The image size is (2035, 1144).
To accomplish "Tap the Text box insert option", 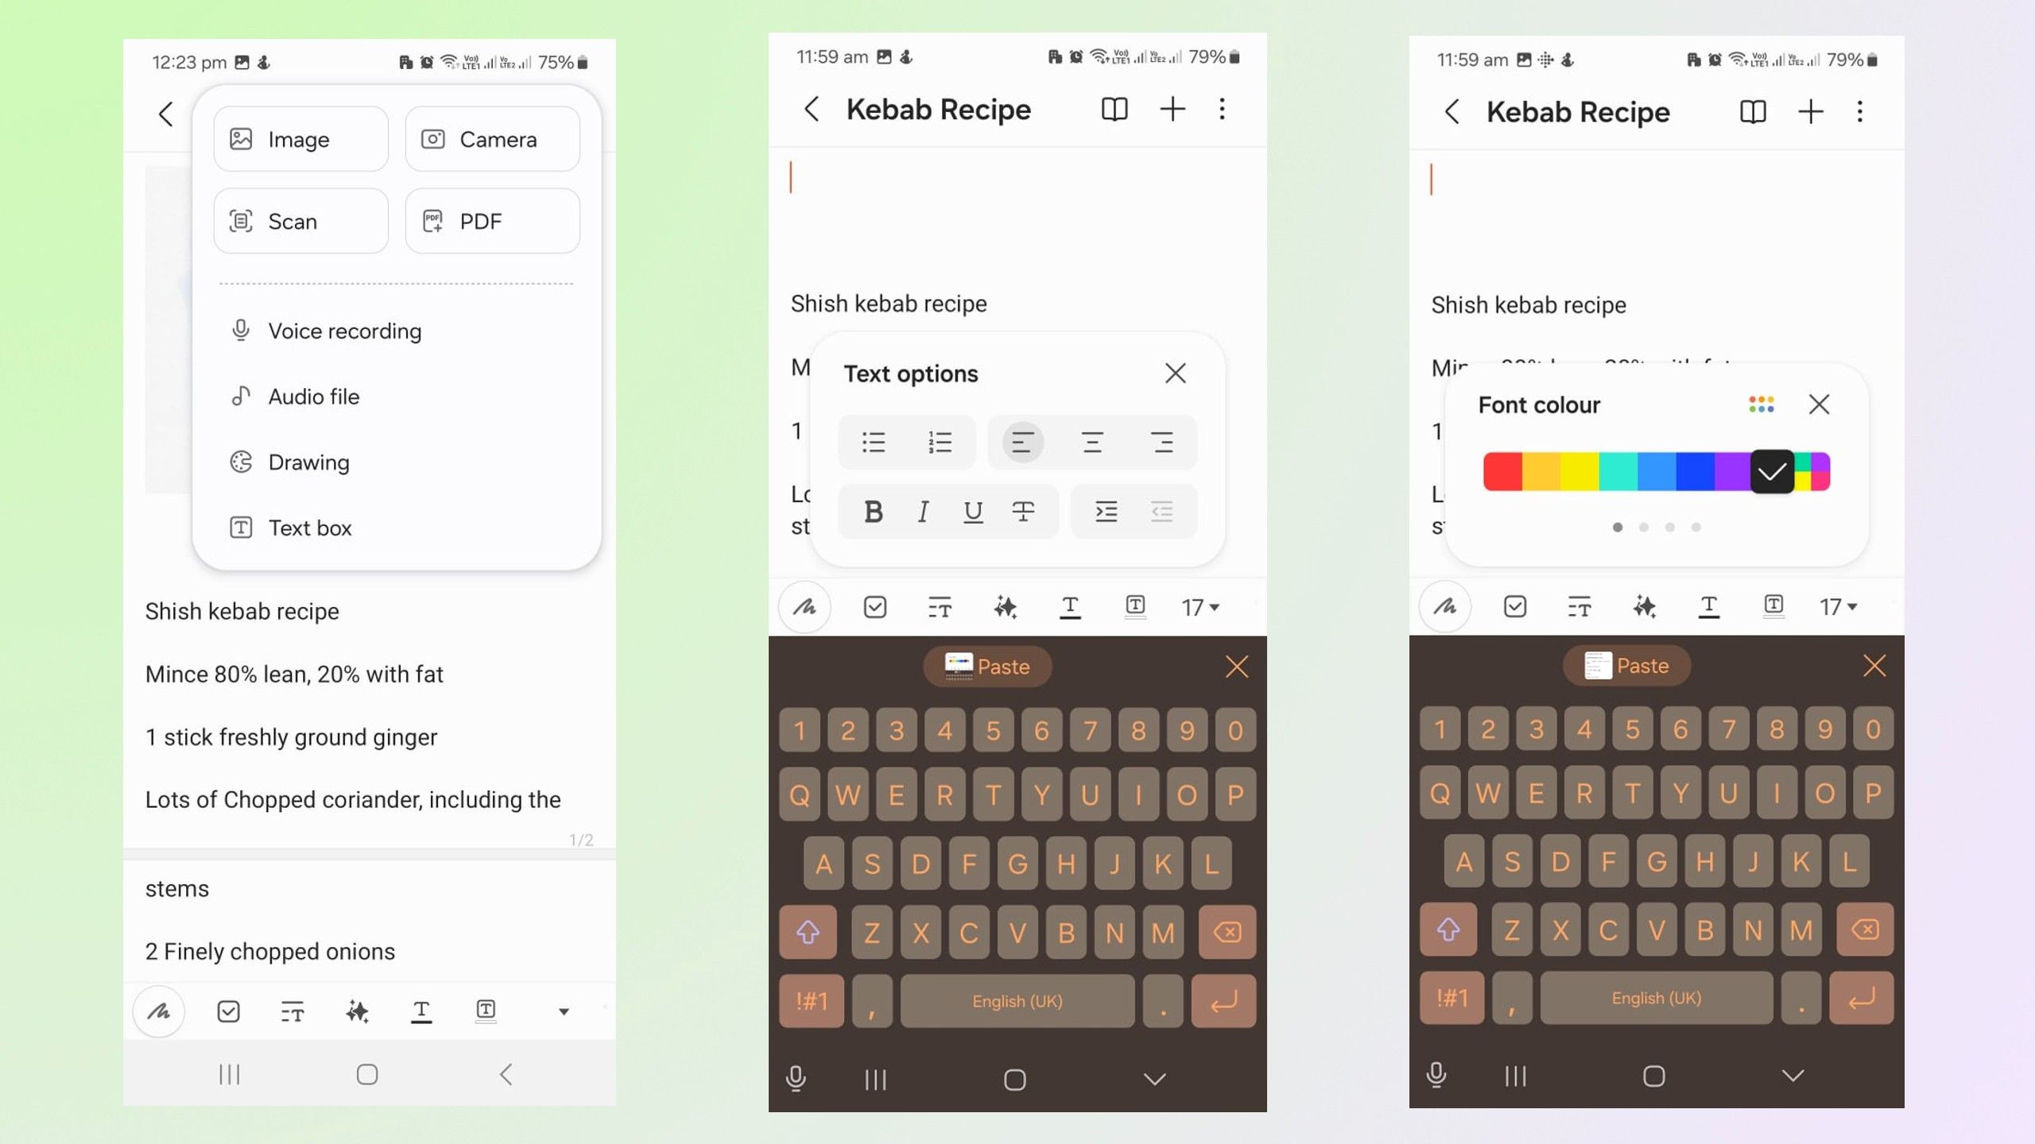I will click(x=309, y=527).
